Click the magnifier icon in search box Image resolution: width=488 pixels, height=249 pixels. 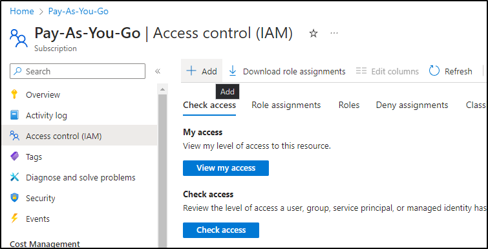(18, 71)
